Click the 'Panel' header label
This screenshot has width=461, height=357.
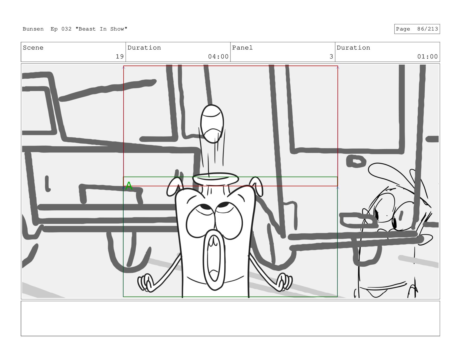click(242, 48)
